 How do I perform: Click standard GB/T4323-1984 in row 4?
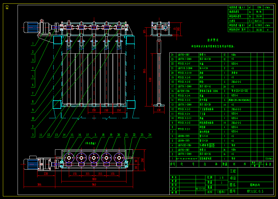(x=185, y=145)
